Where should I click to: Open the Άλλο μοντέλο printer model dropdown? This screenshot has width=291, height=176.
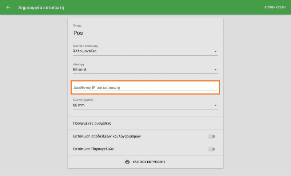point(142,51)
